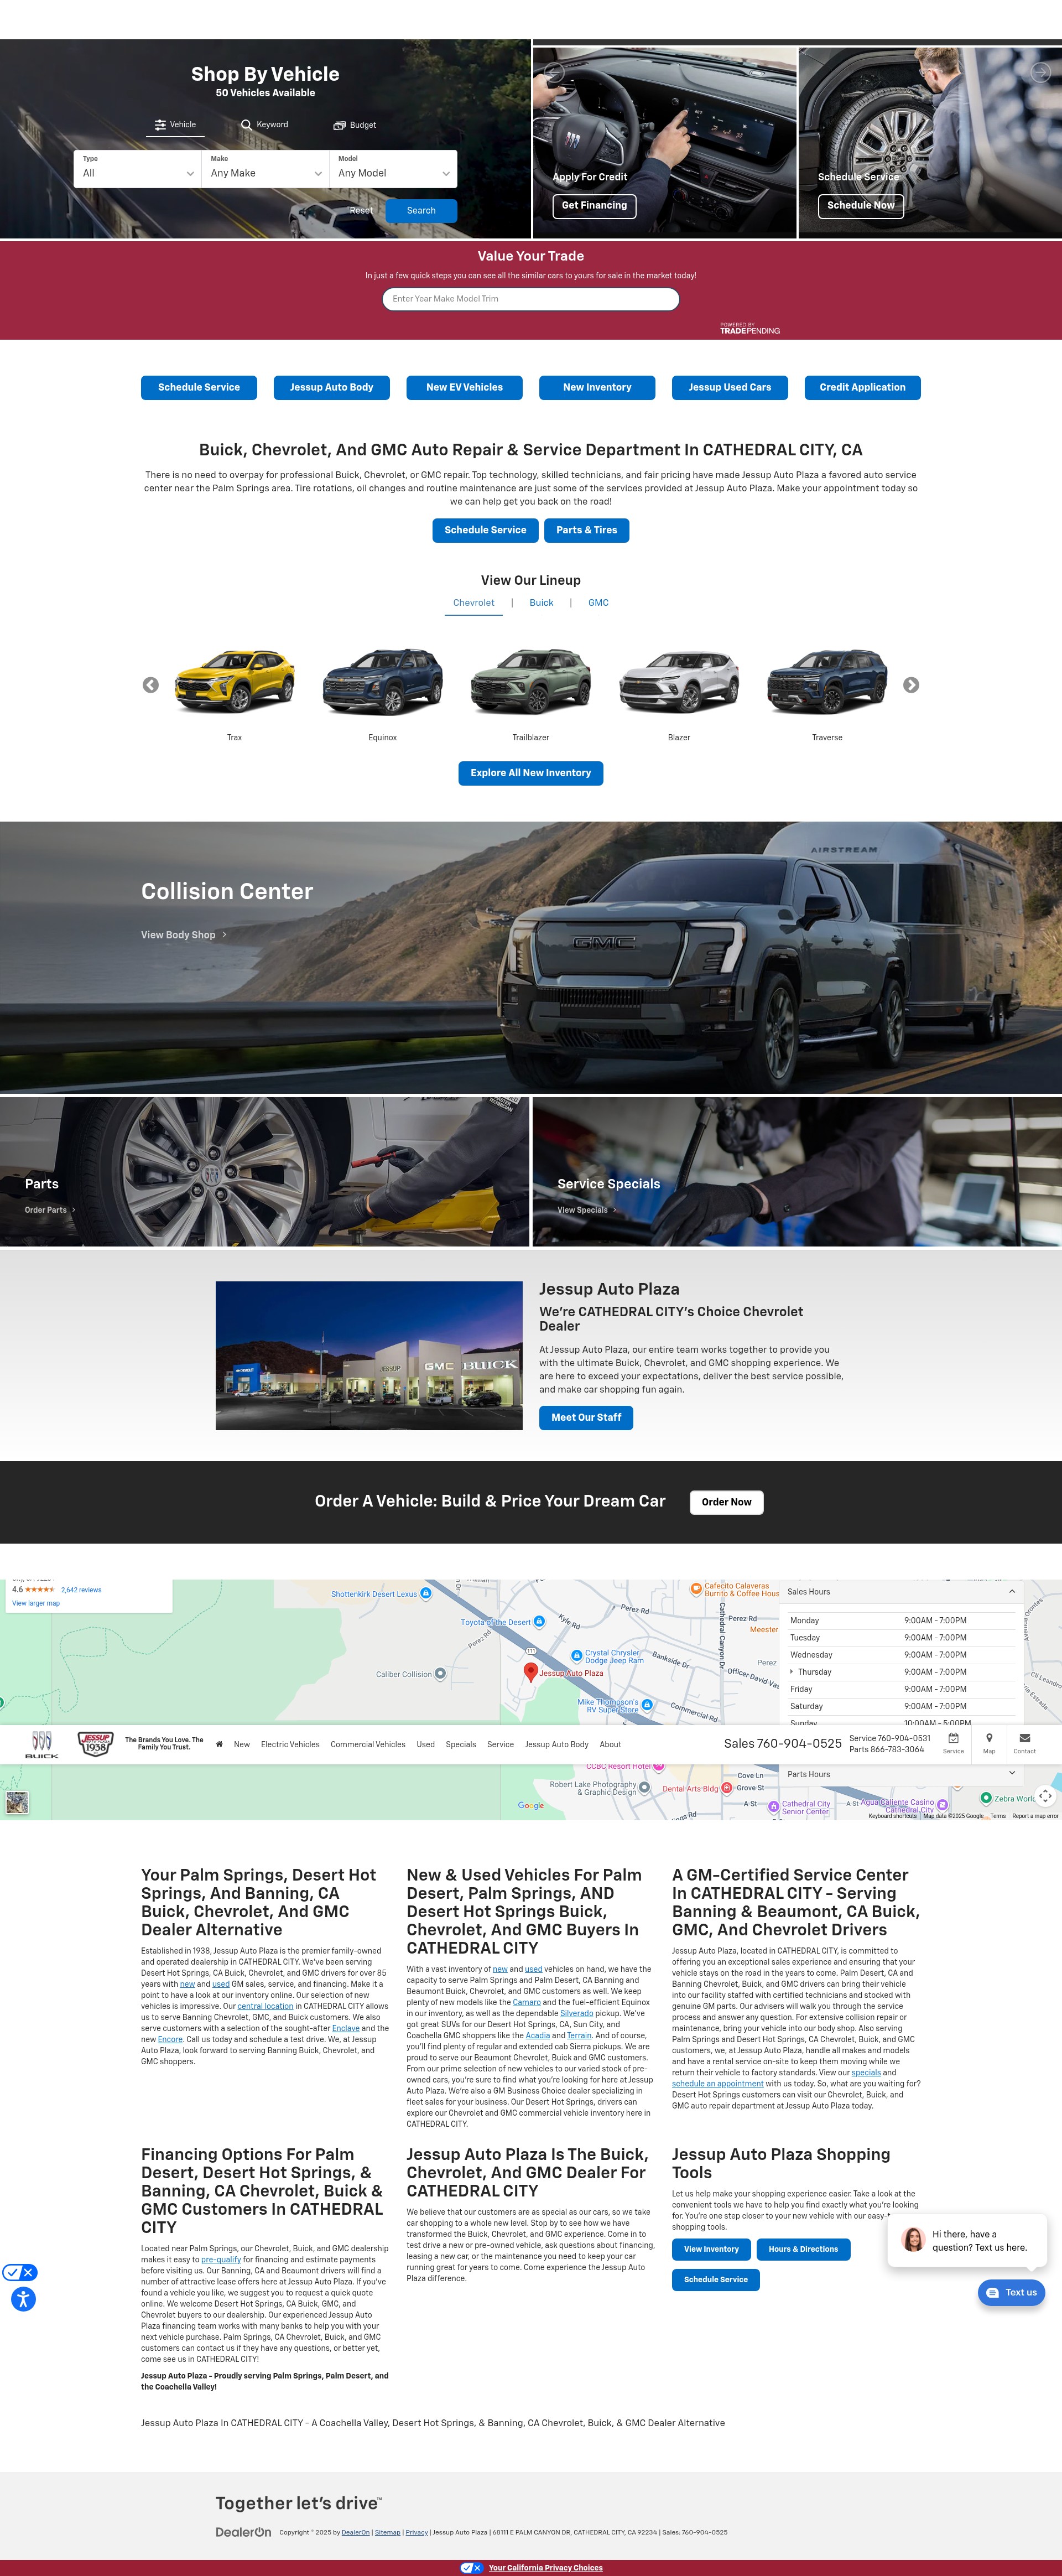Click the Google logo on the map
The height and width of the screenshot is (2576, 1062).
[x=531, y=1805]
